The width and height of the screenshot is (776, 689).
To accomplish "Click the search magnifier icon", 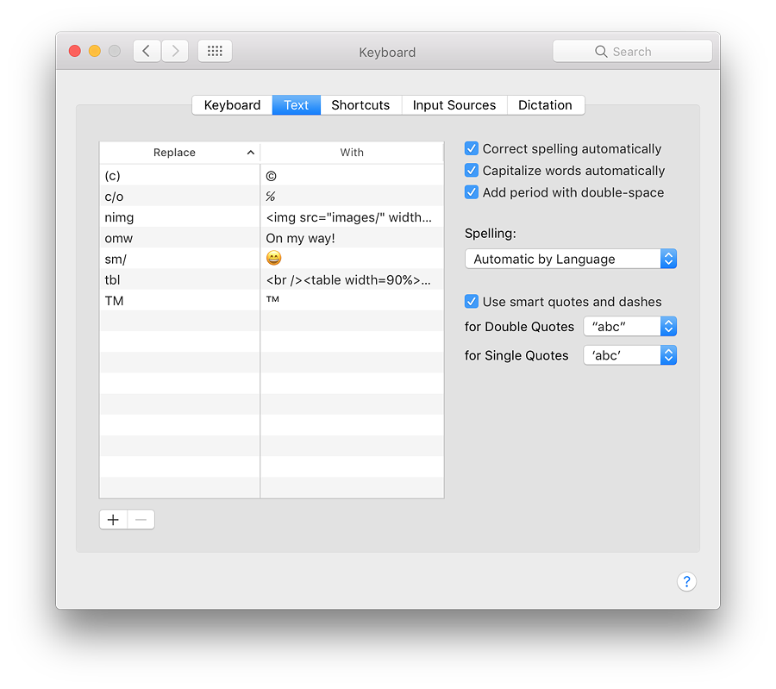I will point(601,52).
